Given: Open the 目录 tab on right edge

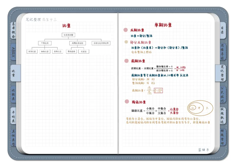Looking at the screenshot, I should point(222,30).
